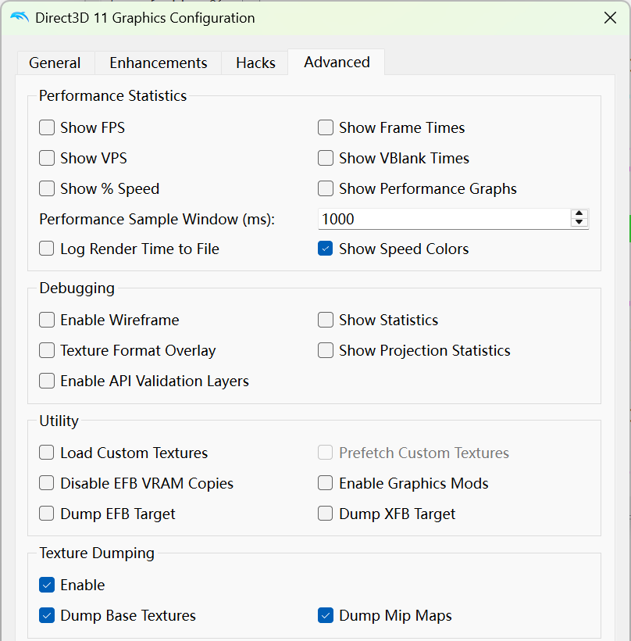The width and height of the screenshot is (631, 641).
Task: Uncheck Dump Base Textures
Action: click(x=47, y=615)
